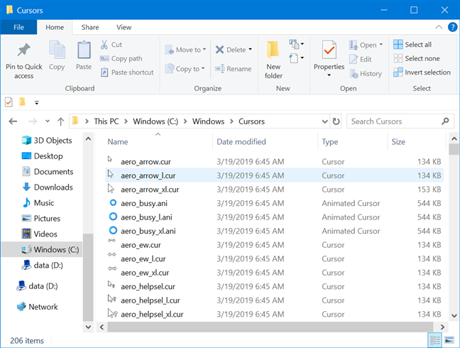
Task: Sort by Type column header
Action: (330, 142)
